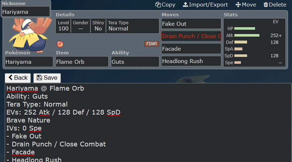The height and width of the screenshot is (162, 292).
Task: Toggle the Shiny setting
Action: [x=98, y=26]
